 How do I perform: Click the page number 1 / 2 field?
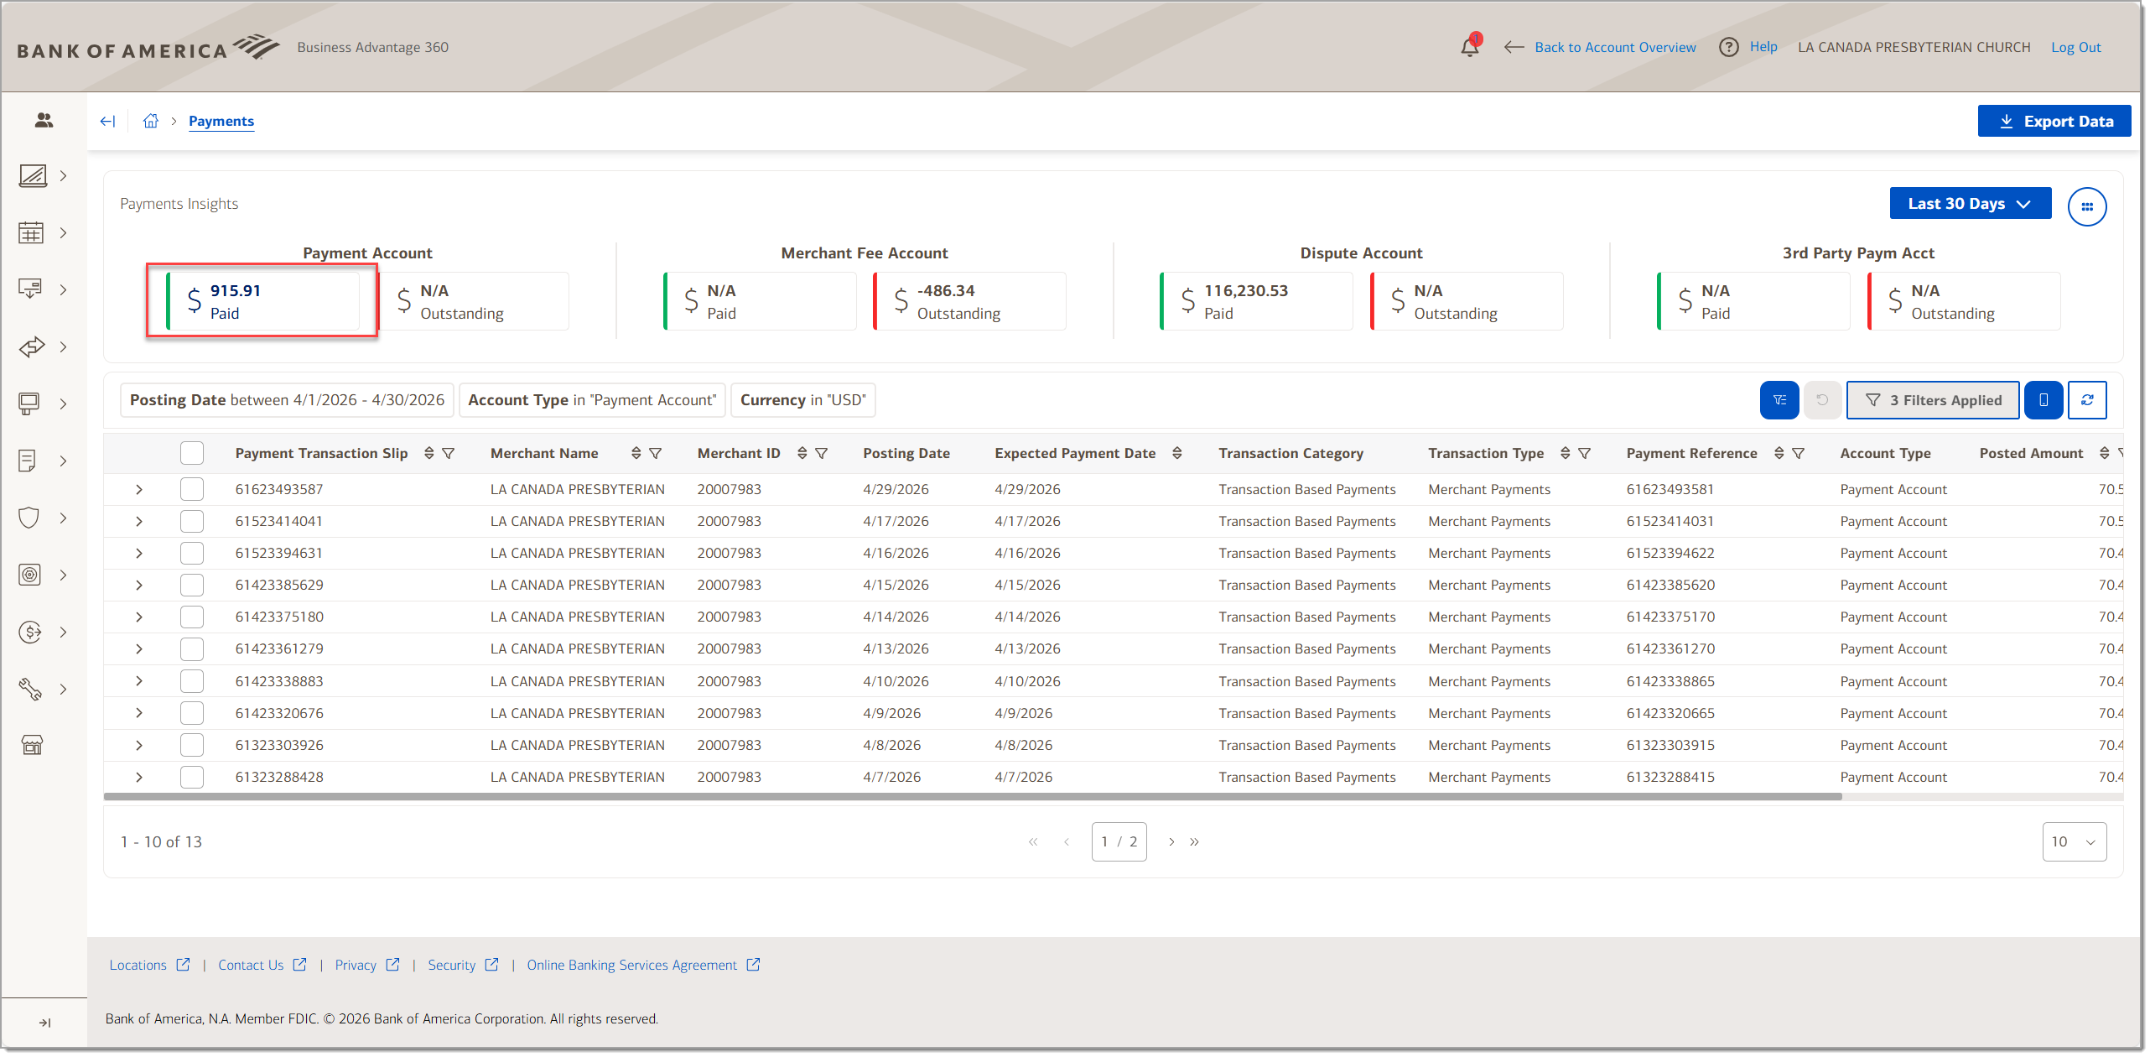[x=1119, y=841]
